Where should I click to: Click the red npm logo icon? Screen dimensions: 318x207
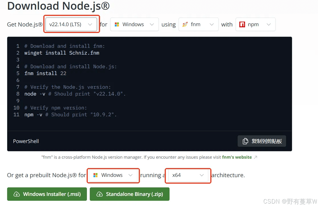(x=242, y=24)
